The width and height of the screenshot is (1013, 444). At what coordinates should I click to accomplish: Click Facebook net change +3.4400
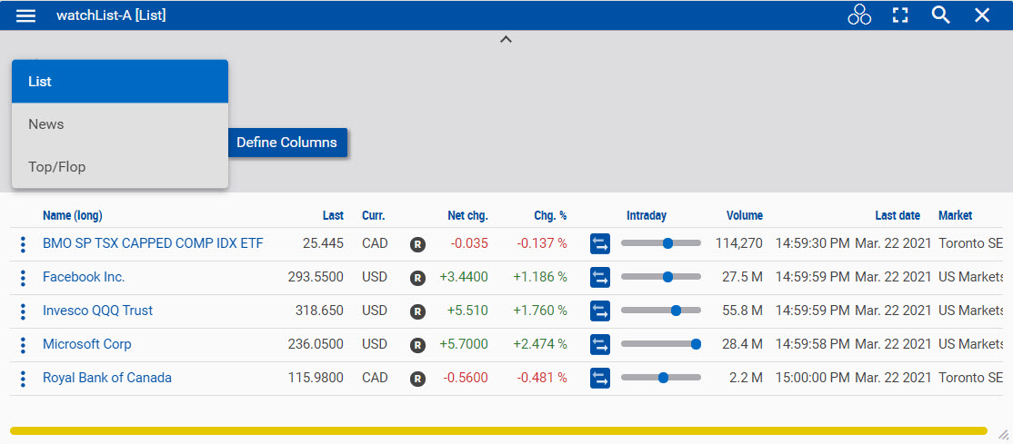tap(464, 277)
